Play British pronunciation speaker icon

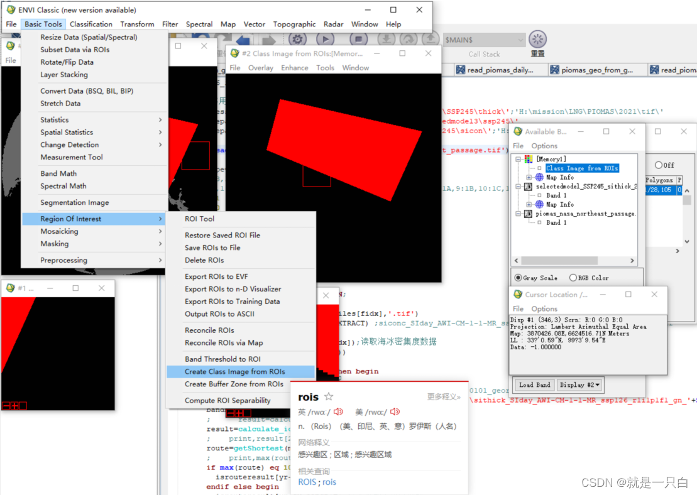(339, 412)
